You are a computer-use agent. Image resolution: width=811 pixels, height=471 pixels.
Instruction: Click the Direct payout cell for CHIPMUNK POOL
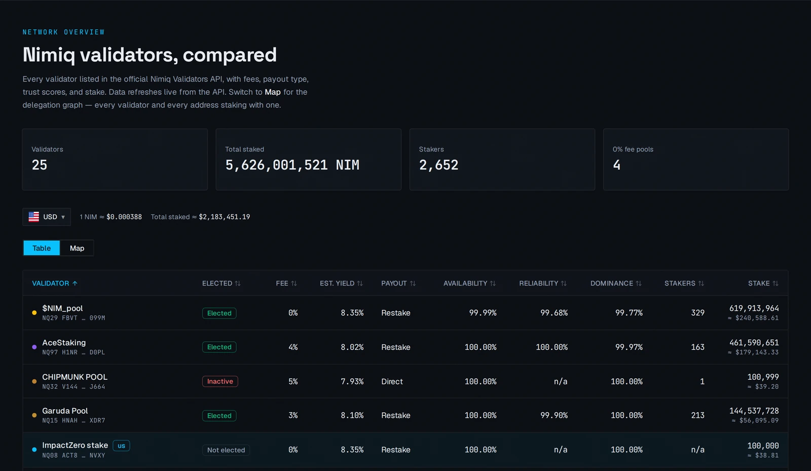point(392,382)
